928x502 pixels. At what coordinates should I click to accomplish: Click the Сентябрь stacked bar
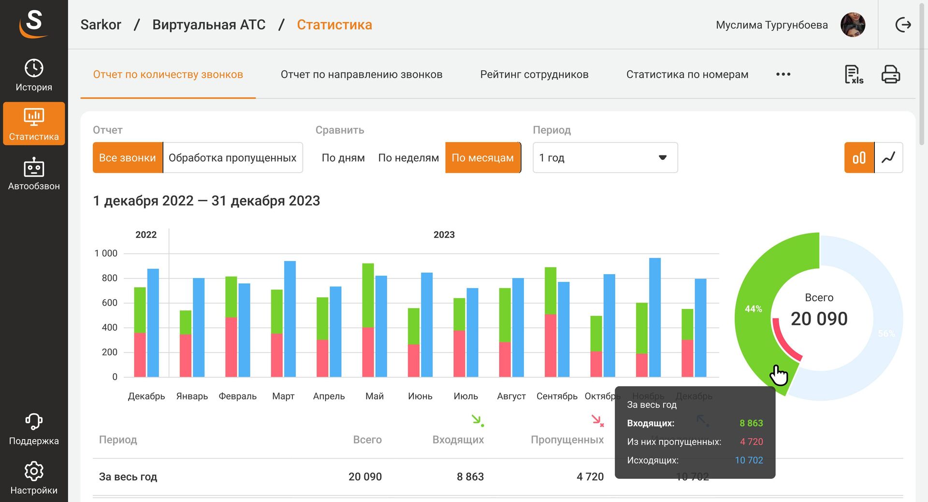551,322
